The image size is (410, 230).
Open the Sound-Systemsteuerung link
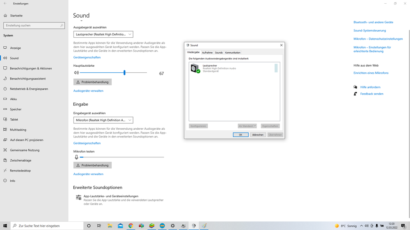click(x=369, y=31)
